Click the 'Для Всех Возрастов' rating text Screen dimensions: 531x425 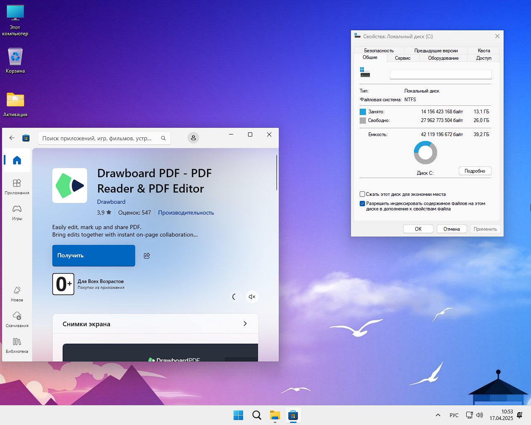click(x=100, y=281)
